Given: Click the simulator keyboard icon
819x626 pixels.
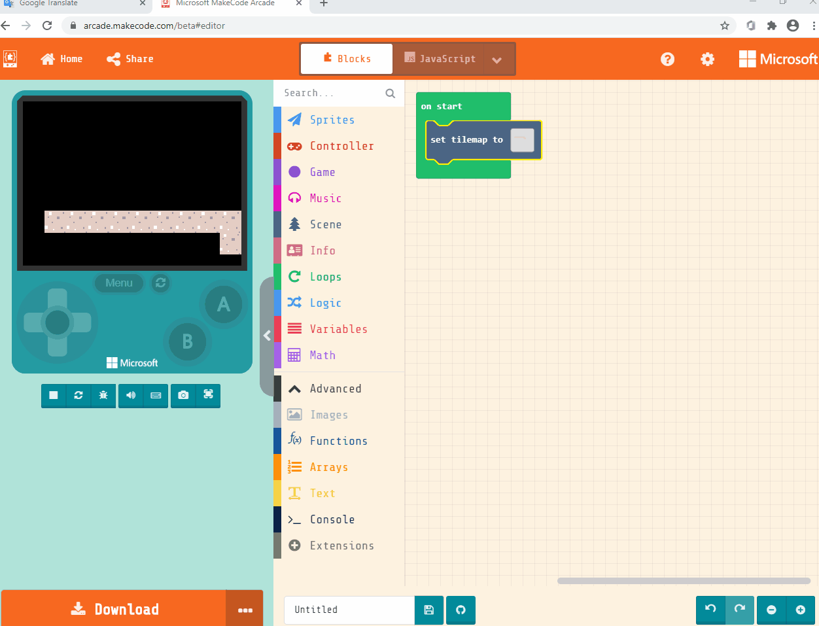Looking at the screenshot, I should (156, 395).
